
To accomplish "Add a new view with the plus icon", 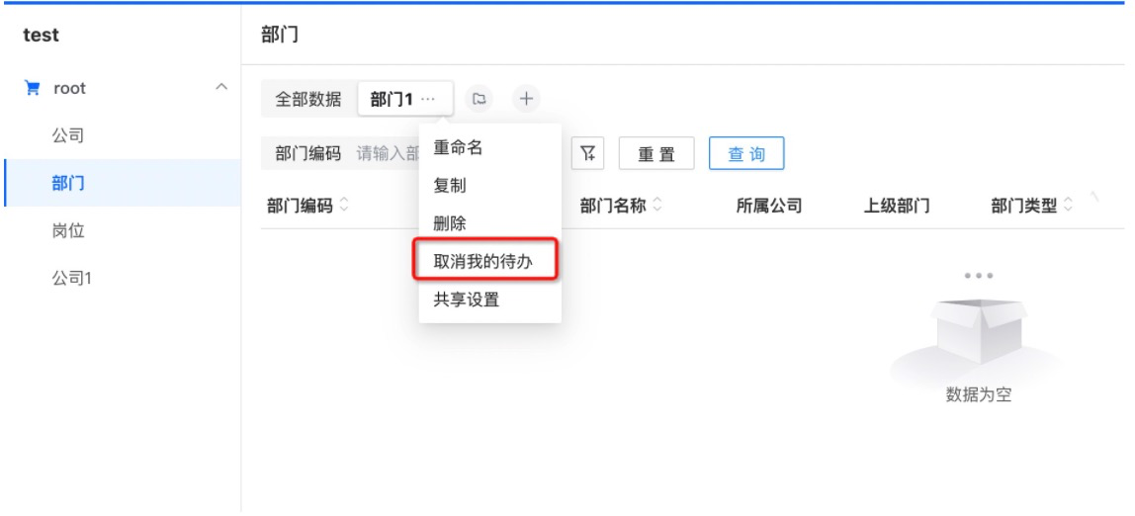I will pyautogui.click(x=526, y=99).
